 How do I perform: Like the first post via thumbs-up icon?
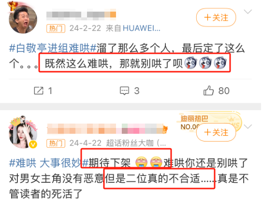click(208, 91)
